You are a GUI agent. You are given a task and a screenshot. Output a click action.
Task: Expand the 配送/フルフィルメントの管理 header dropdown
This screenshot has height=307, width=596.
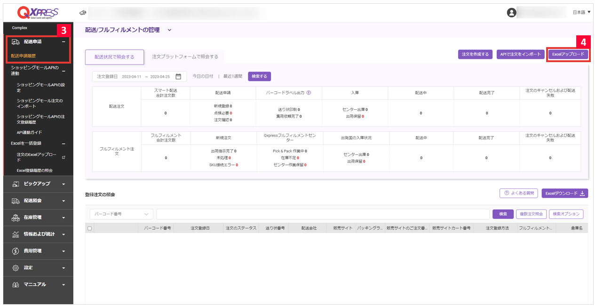point(169,29)
